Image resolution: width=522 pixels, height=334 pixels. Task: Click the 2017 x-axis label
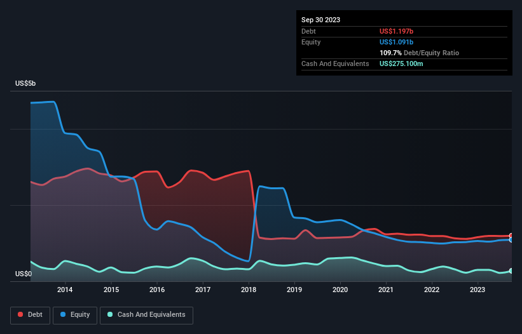click(203, 290)
